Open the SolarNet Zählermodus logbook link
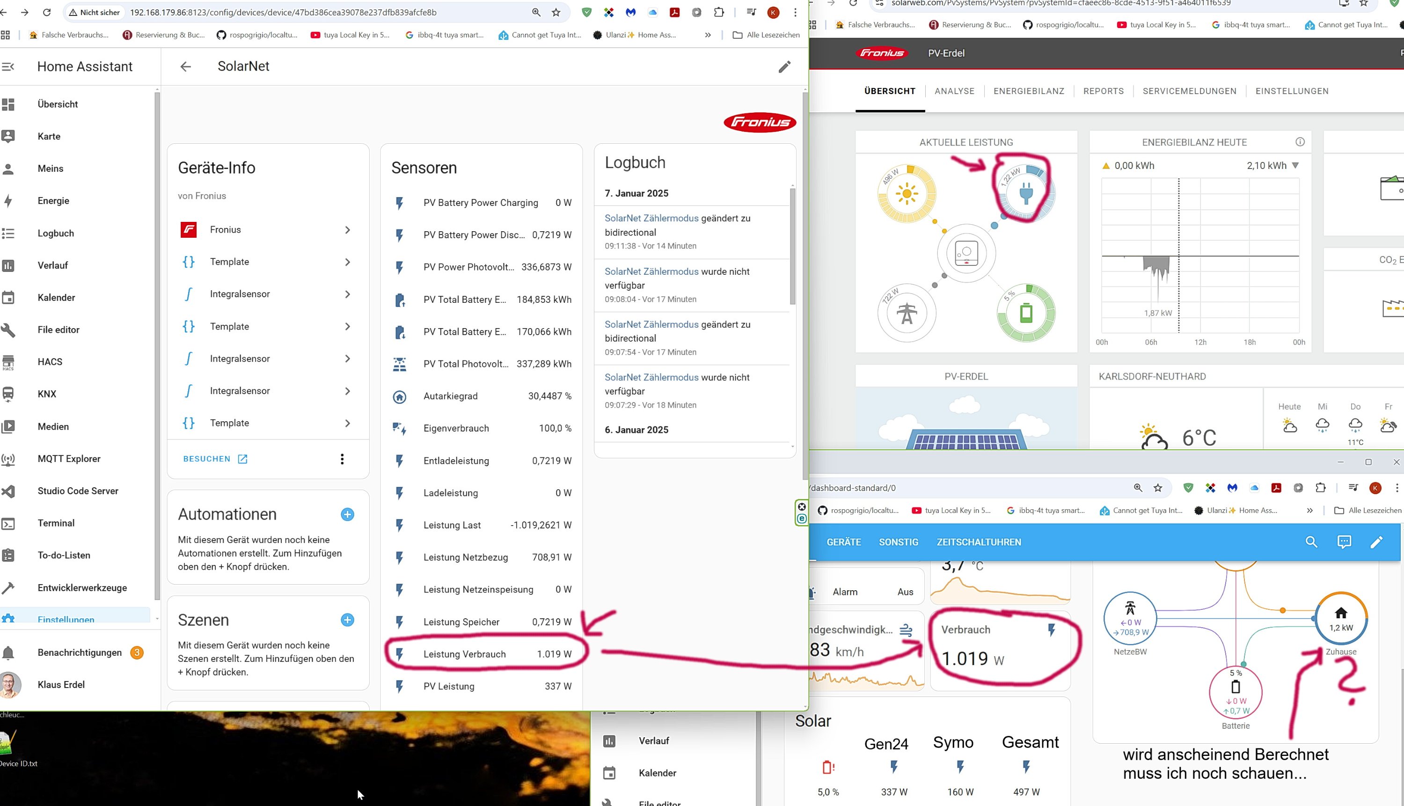 pos(651,218)
